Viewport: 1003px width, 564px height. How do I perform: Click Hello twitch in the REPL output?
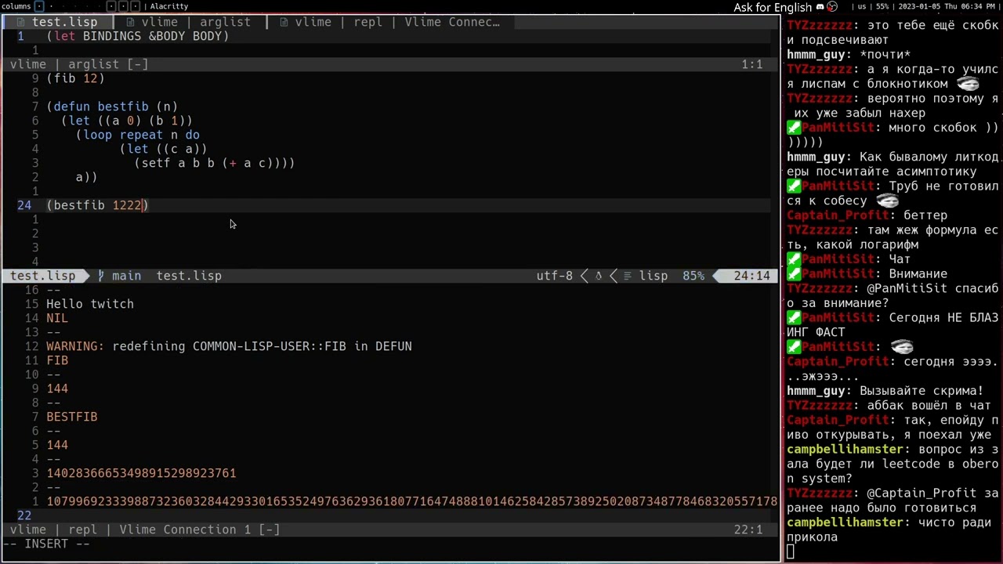[x=90, y=304]
